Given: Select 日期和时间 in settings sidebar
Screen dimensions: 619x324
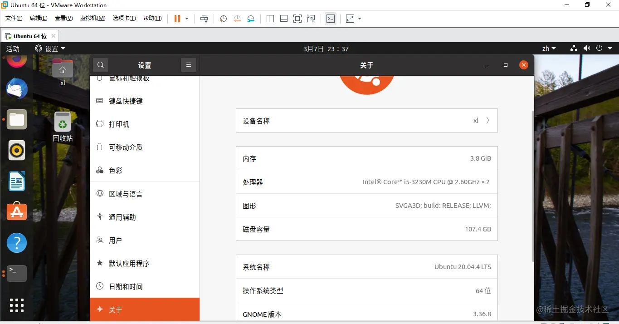Looking at the screenshot, I should click(x=145, y=286).
